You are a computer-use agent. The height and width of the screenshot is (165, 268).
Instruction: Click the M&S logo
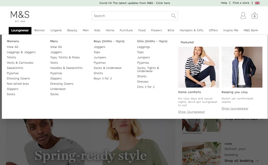pos(20,16)
